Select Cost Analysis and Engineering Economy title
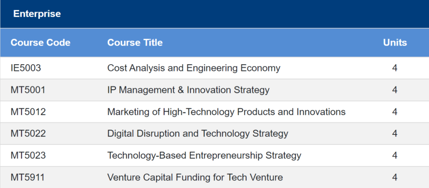429x188 pixels. click(x=194, y=68)
